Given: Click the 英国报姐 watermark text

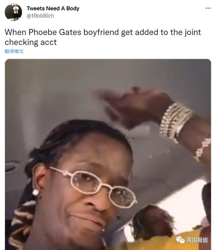Looking at the screenshot, I should coord(197,240).
